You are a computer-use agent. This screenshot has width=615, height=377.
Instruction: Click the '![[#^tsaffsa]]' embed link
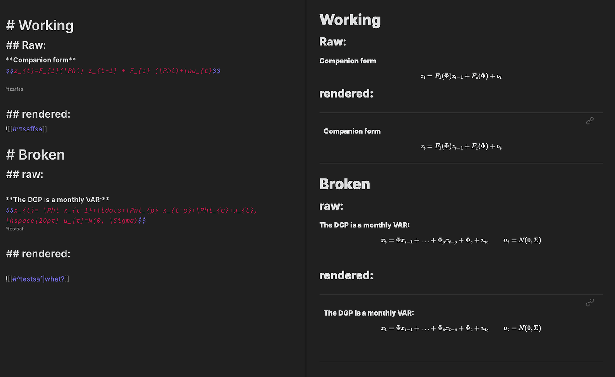pos(26,129)
